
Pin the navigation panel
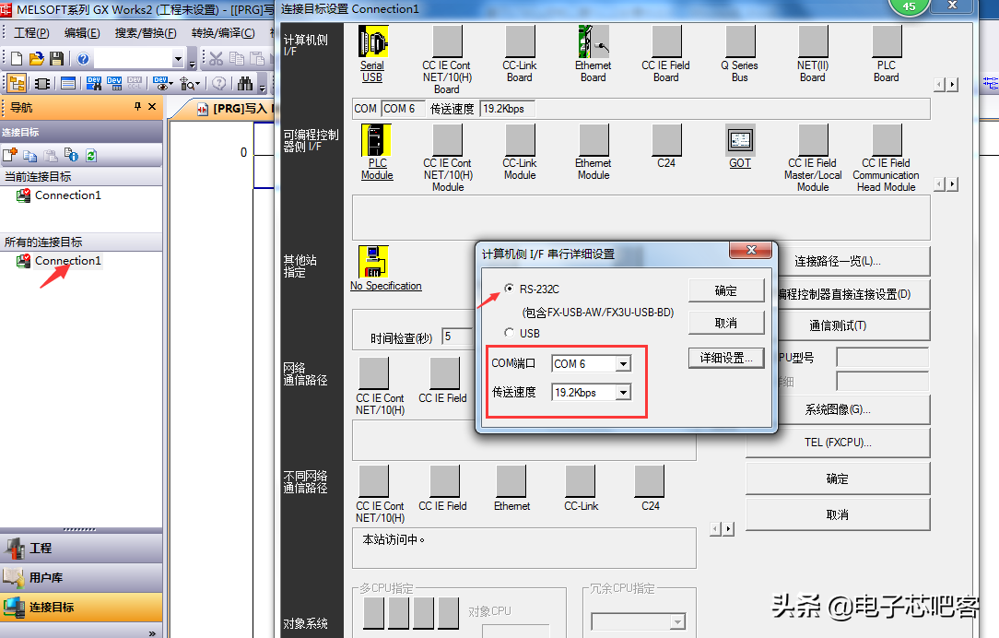(x=138, y=107)
